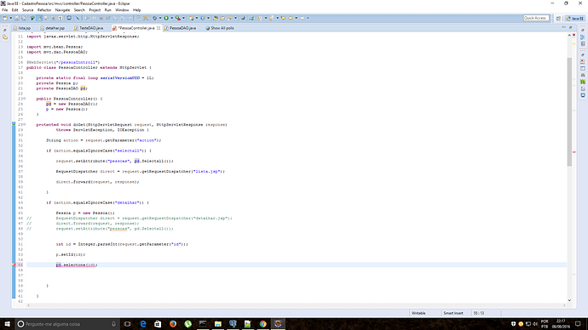The width and height of the screenshot is (588, 330).
Task: Maximize the editor area
Action: click(570, 27)
